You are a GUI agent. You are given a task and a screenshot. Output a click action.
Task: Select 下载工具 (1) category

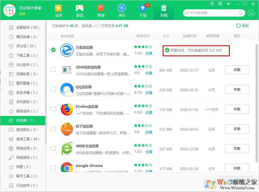(23, 55)
